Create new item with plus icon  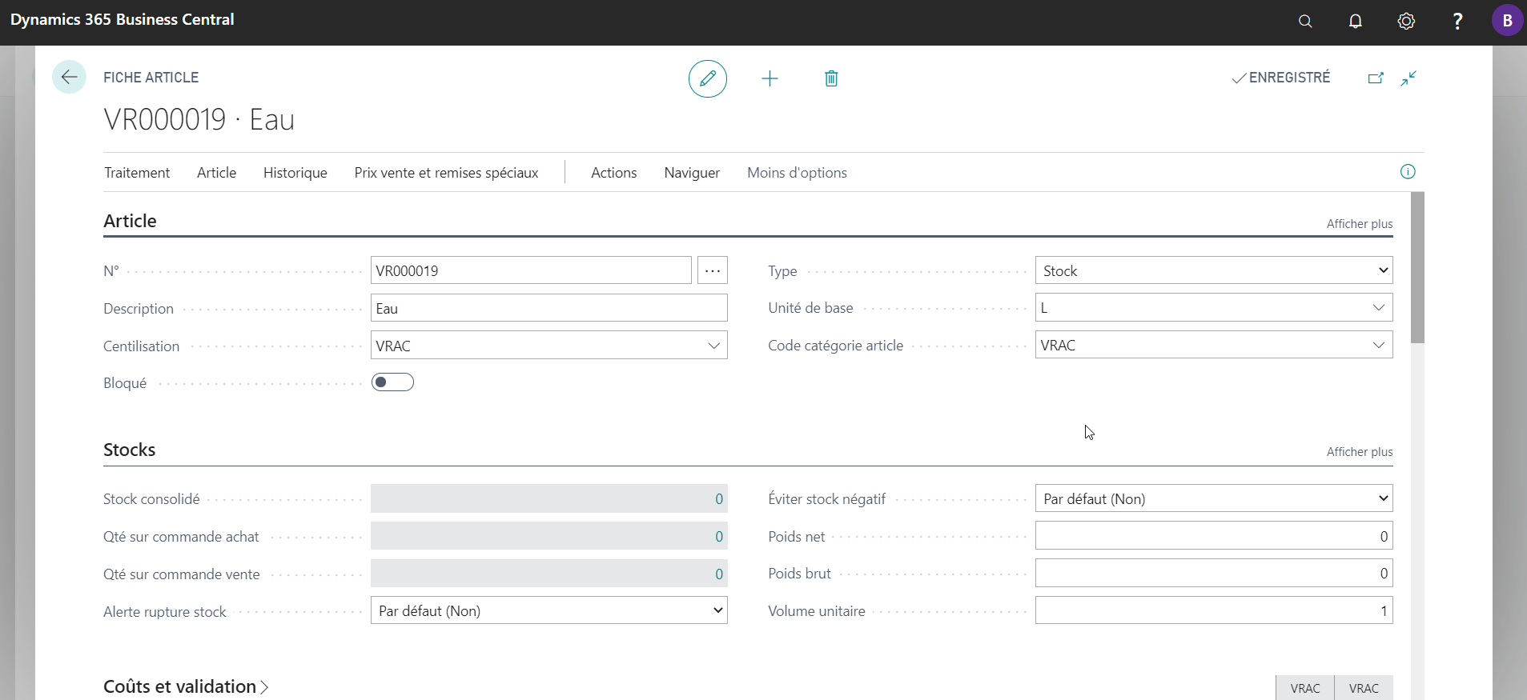click(x=770, y=78)
